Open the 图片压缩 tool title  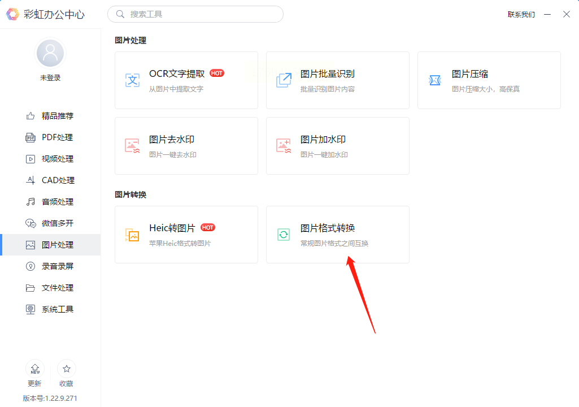point(470,74)
